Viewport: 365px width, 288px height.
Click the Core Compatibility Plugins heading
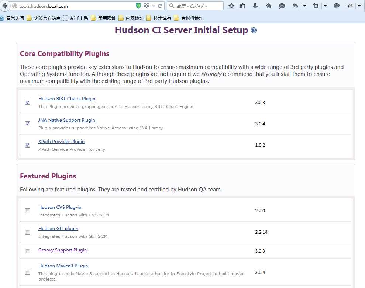pos(65,54)
